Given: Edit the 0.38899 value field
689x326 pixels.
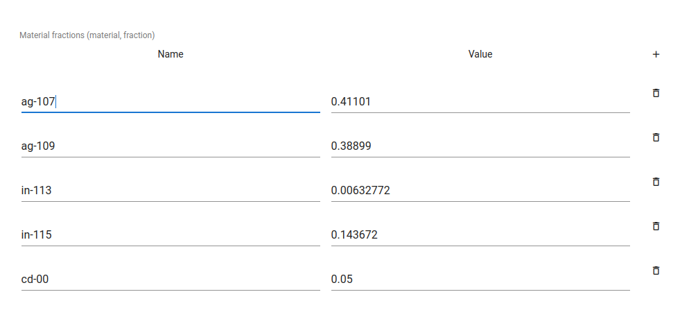Looking at the screenshot, I should point(480,146).
